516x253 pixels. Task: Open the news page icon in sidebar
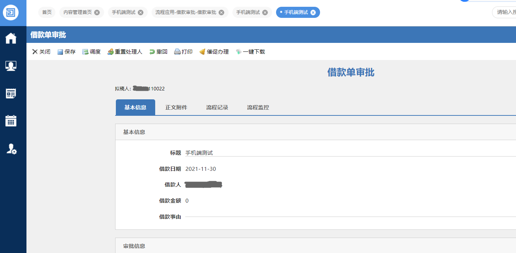11,94
